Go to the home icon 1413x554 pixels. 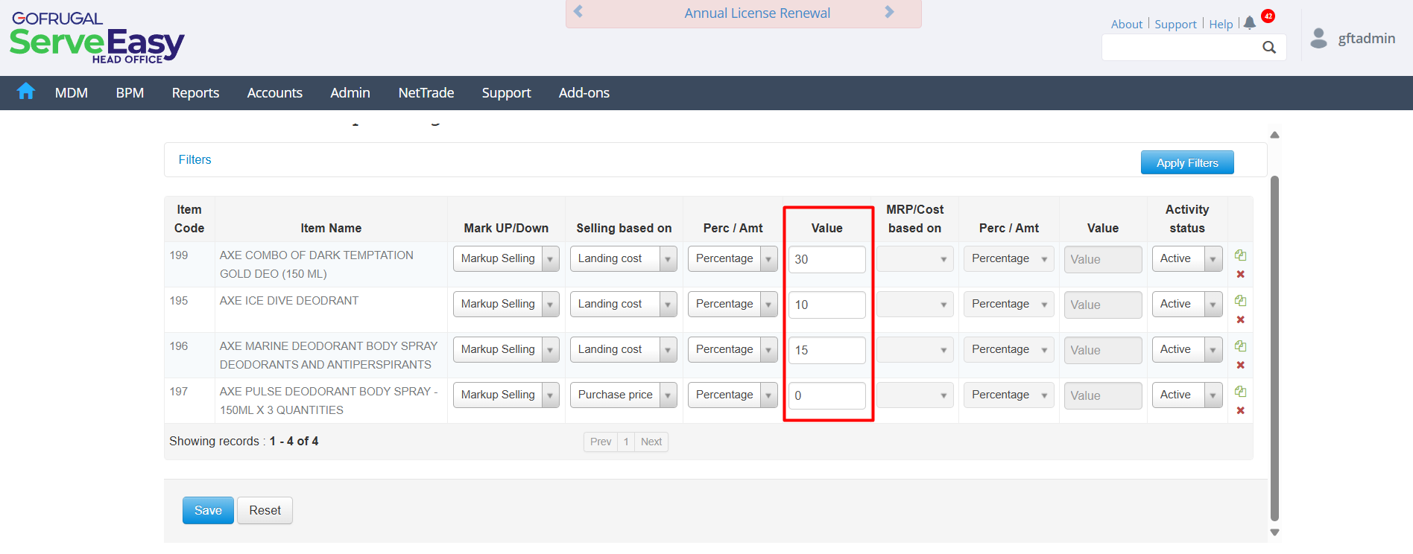(26, 92)
